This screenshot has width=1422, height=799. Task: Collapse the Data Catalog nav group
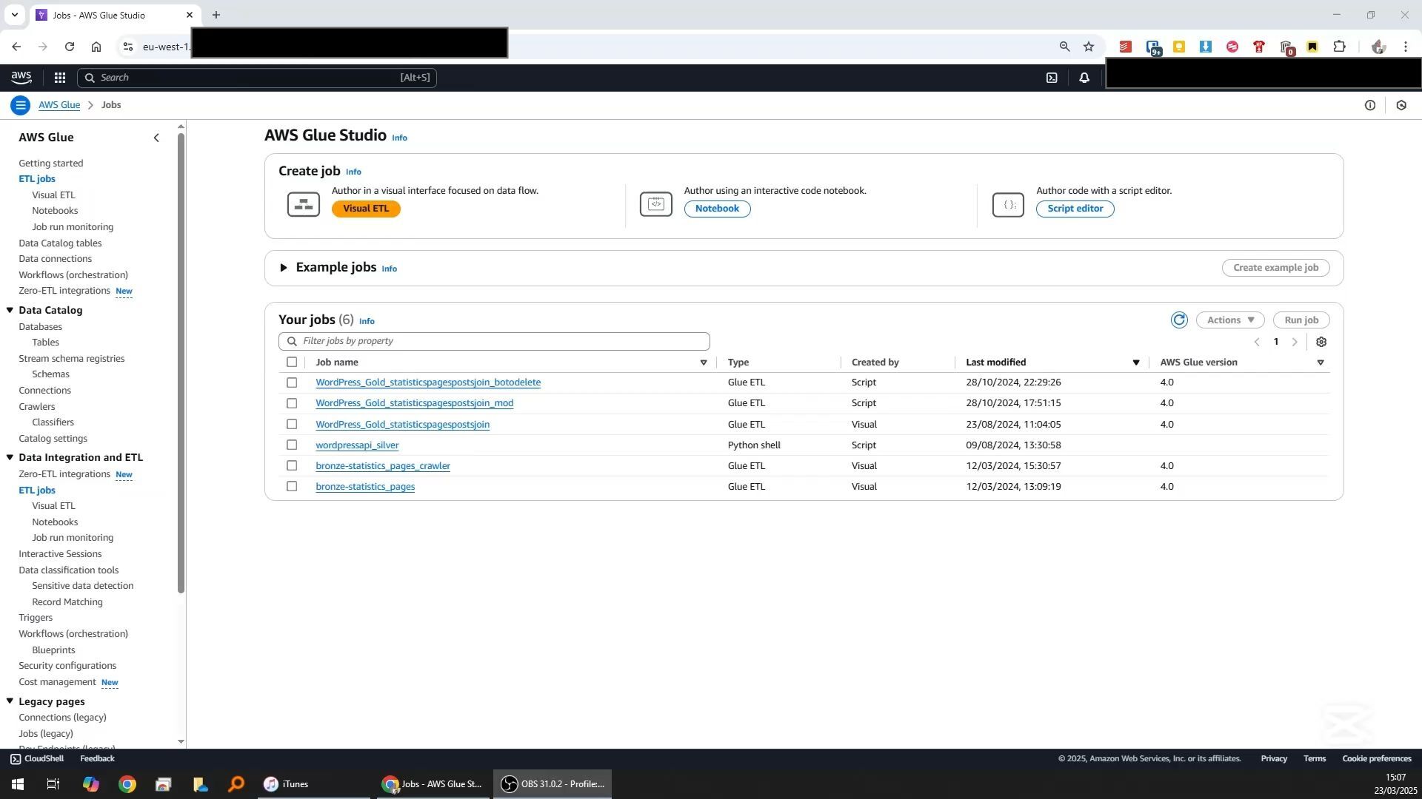tap(10, 311)
